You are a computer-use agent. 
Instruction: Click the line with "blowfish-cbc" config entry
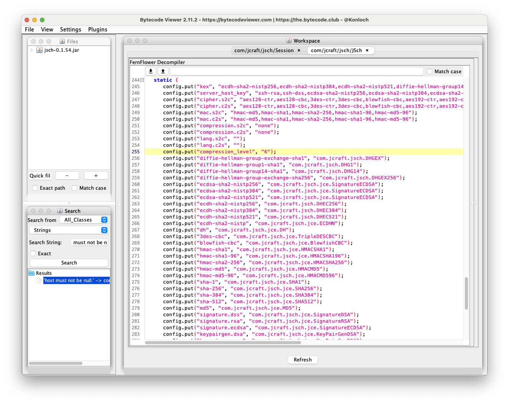point(258,243)
